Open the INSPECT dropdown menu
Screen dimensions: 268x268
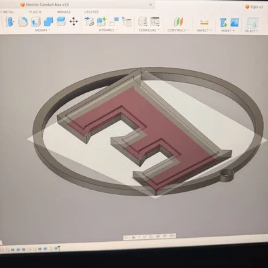(204, 30)
